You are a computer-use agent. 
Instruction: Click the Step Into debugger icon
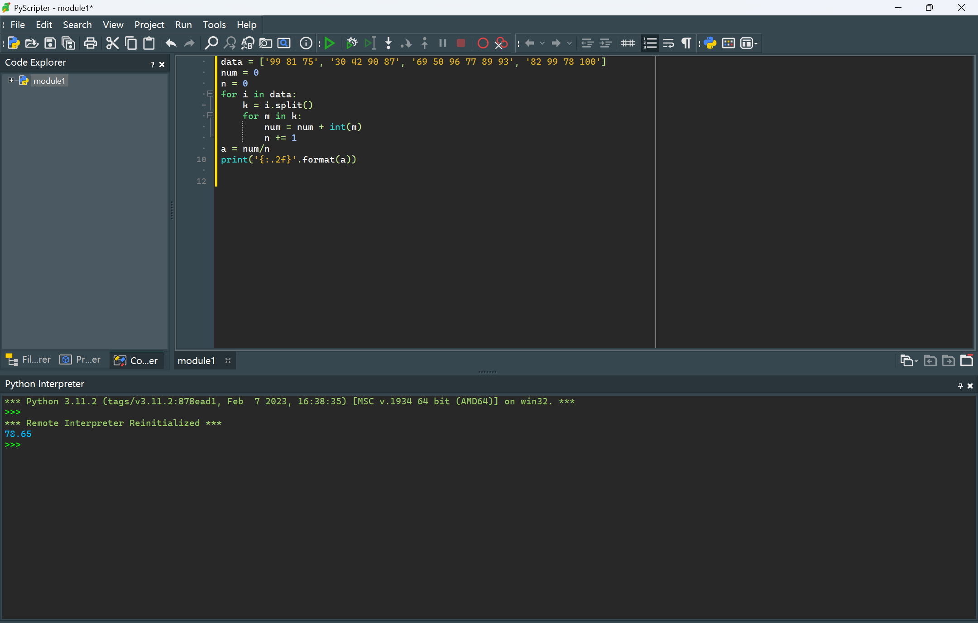click(388, 43)
